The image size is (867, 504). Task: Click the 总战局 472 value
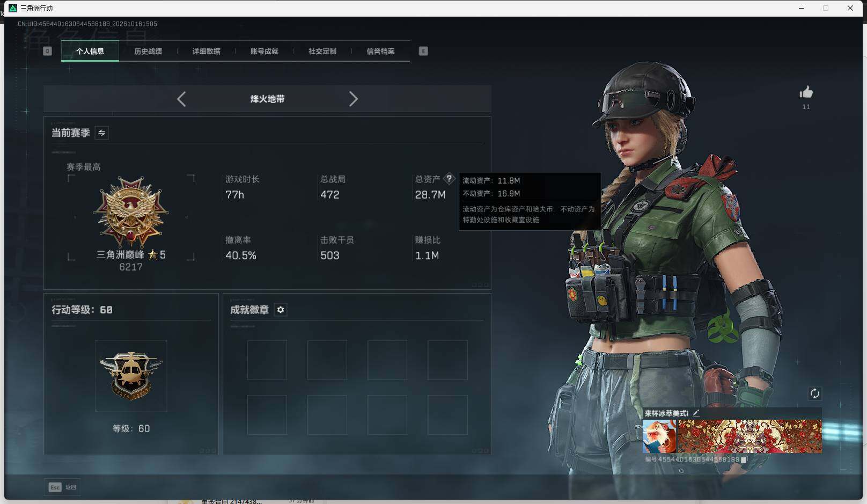[330, 195]
